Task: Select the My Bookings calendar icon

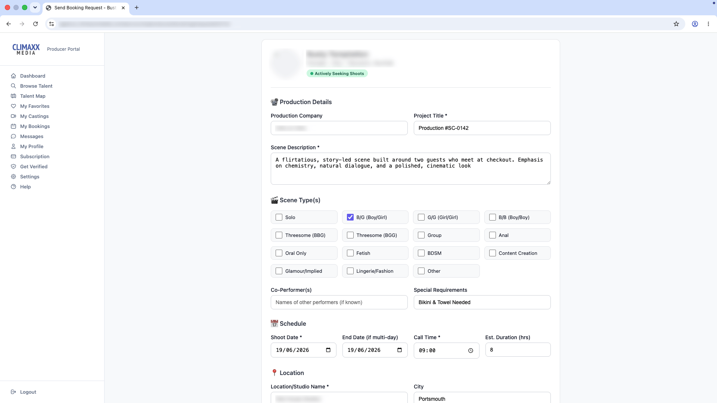Action: (x=13, y=126)
